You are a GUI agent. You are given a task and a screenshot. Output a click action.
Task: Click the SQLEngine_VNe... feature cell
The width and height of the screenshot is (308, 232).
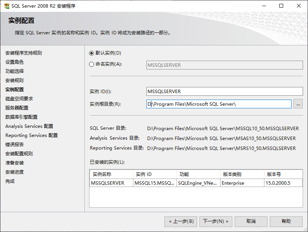(x=198, y=183)
